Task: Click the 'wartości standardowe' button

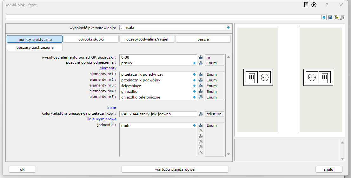Action: (x=175, y=169)
